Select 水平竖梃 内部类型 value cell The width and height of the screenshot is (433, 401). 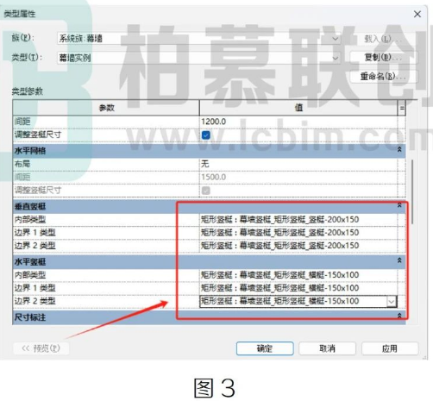[298, 275]
